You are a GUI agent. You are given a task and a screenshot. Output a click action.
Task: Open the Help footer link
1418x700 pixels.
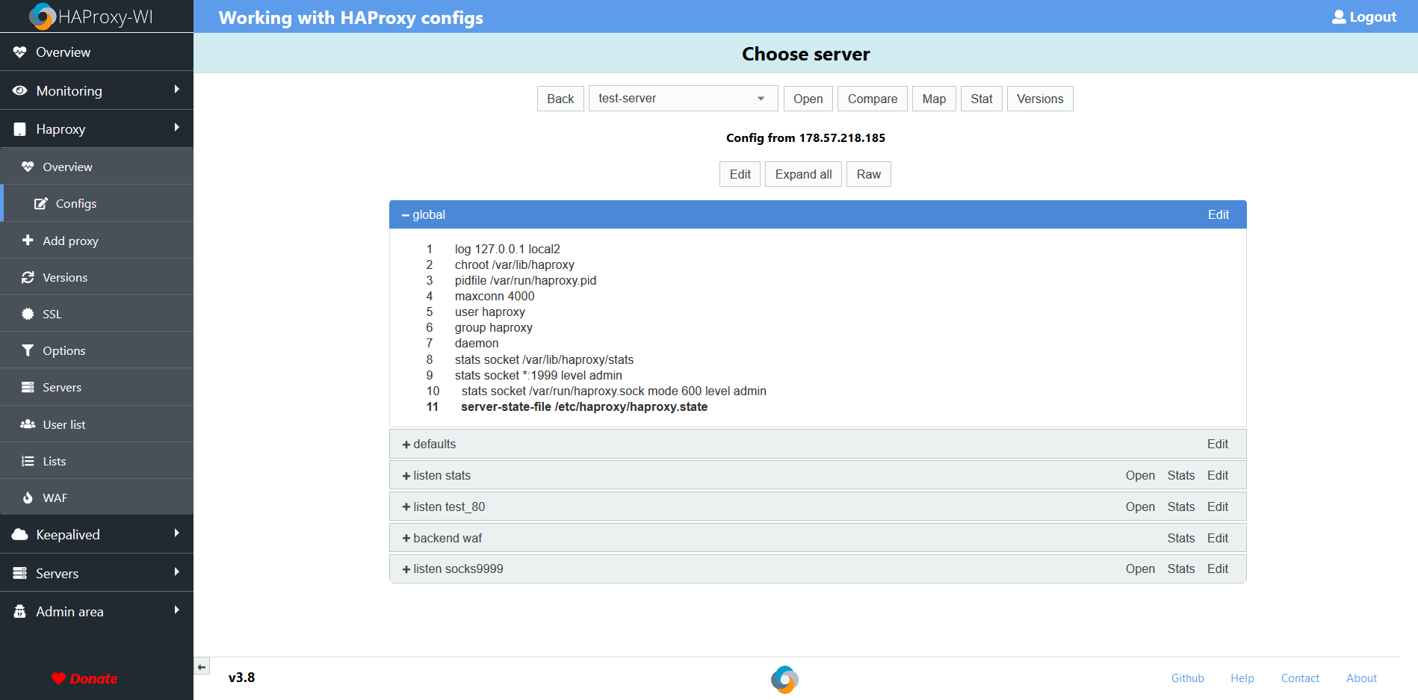(1242, 678)
